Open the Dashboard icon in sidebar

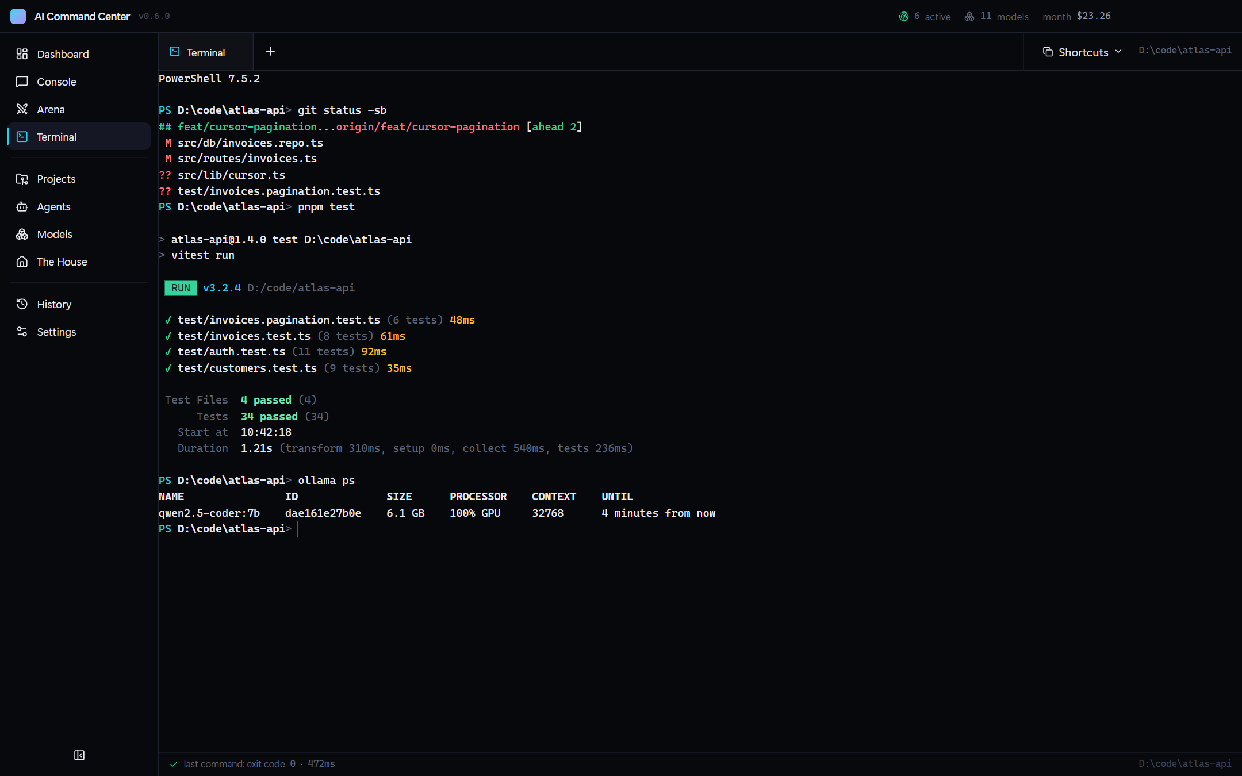(x=22, y=54)
